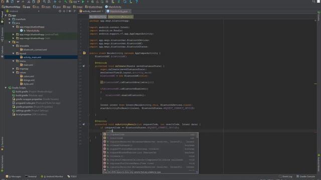Image resolution: width=321 pixels, height=180 pixels.
Task: Open the app run configuration dropdown
Action: [x=75, y=1]
